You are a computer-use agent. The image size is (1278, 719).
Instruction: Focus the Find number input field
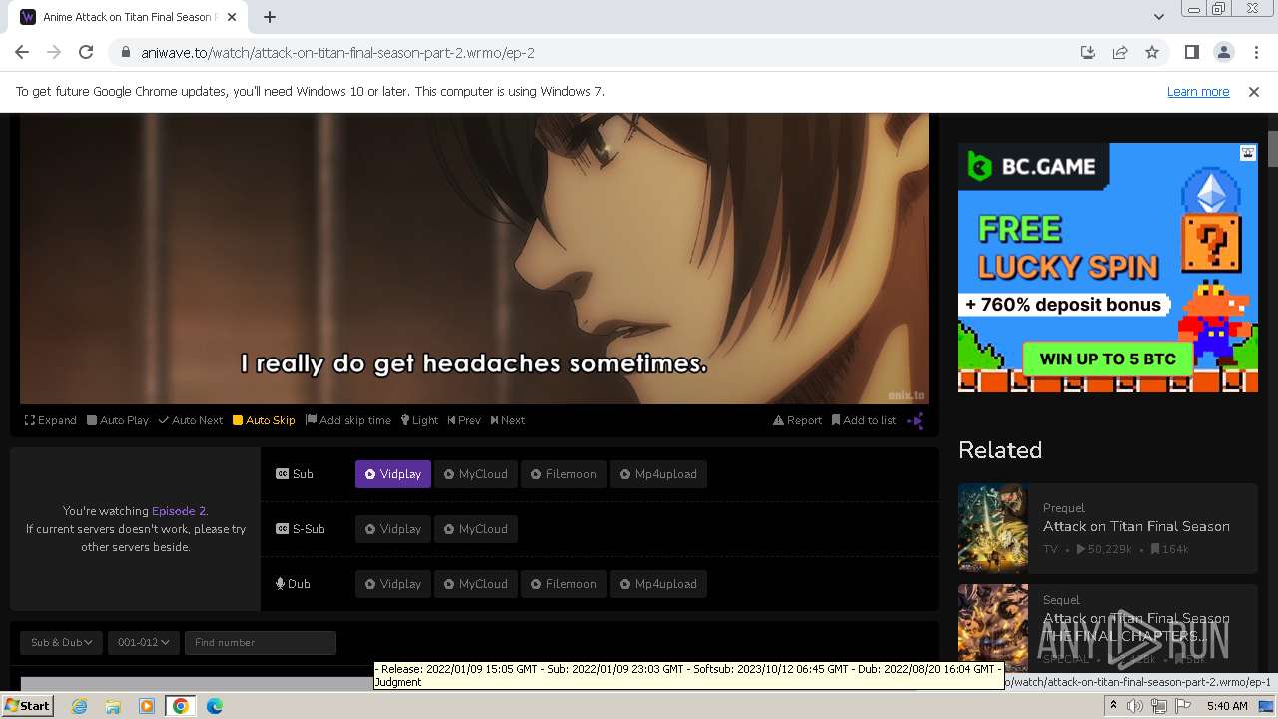260,643
